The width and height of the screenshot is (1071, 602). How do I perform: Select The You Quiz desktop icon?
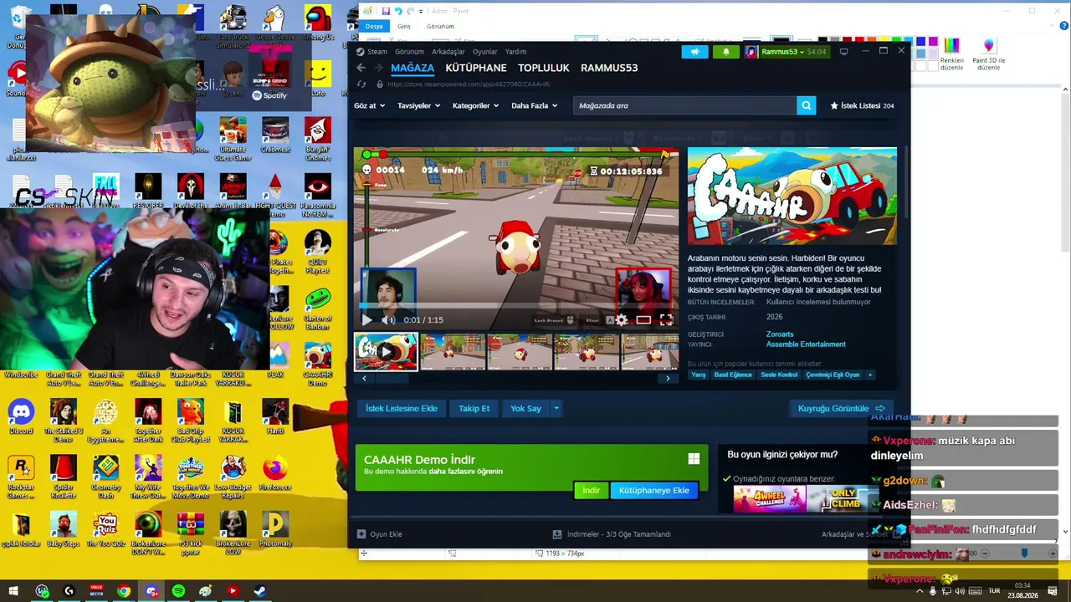click(x=105, y=529)
